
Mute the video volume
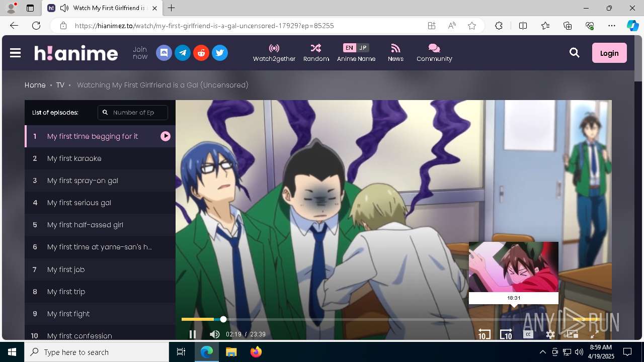[215, 334]
